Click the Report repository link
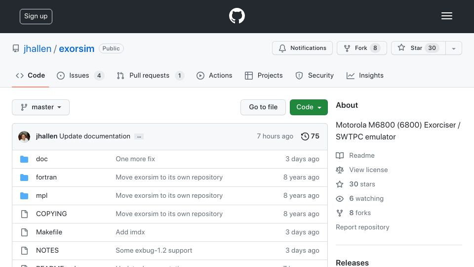The height and width of the screenshot is (267, 474). (362, 227)
